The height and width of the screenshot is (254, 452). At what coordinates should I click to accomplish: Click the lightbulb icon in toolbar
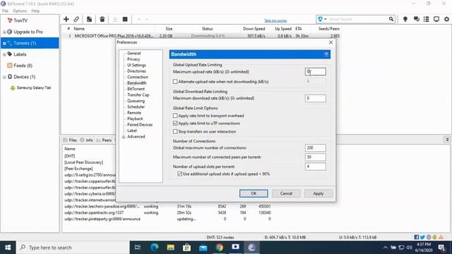tap(405, 19)
